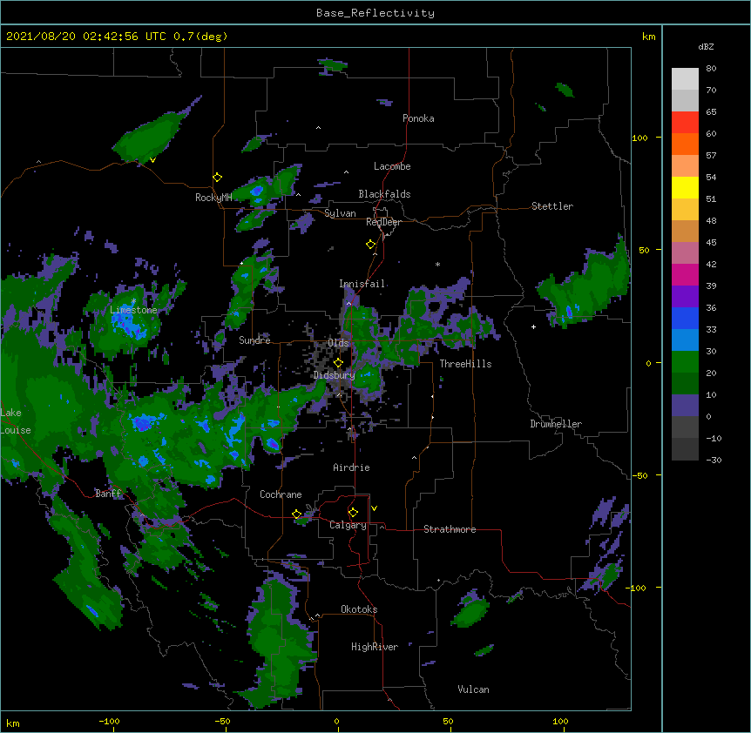
Task: Pick the dark green 10-20 dBZ swatch
Action: point(685,384)
